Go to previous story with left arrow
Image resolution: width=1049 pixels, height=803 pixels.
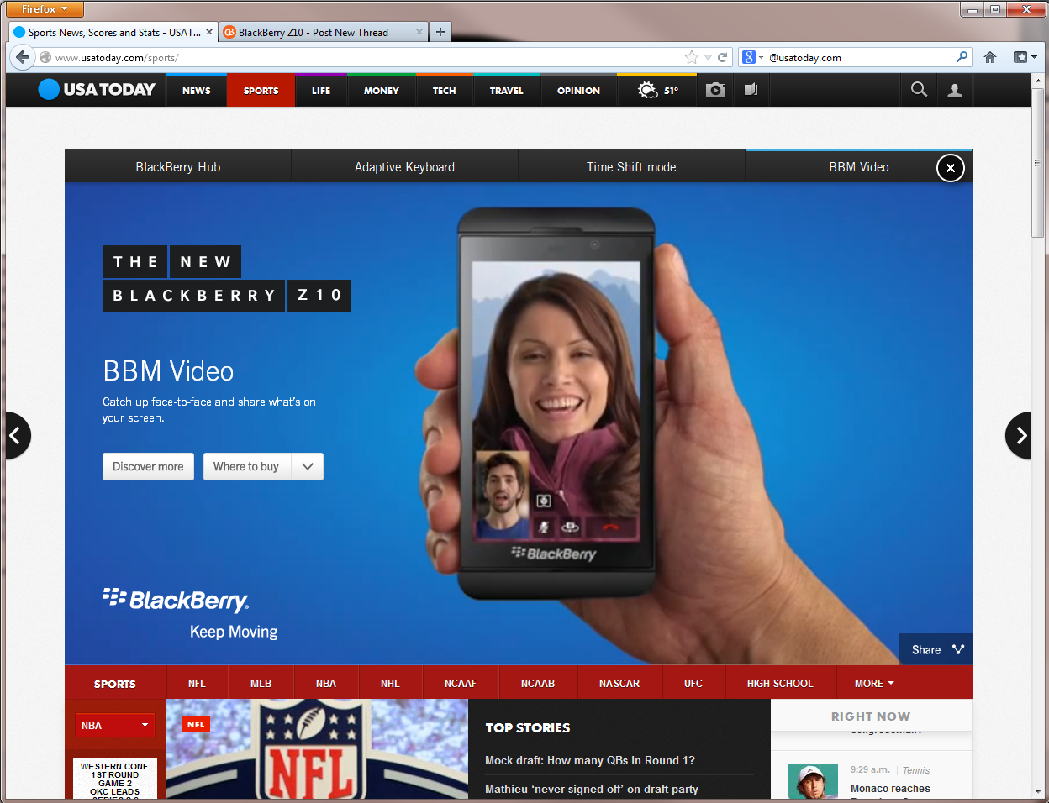(x=17, y=435)
